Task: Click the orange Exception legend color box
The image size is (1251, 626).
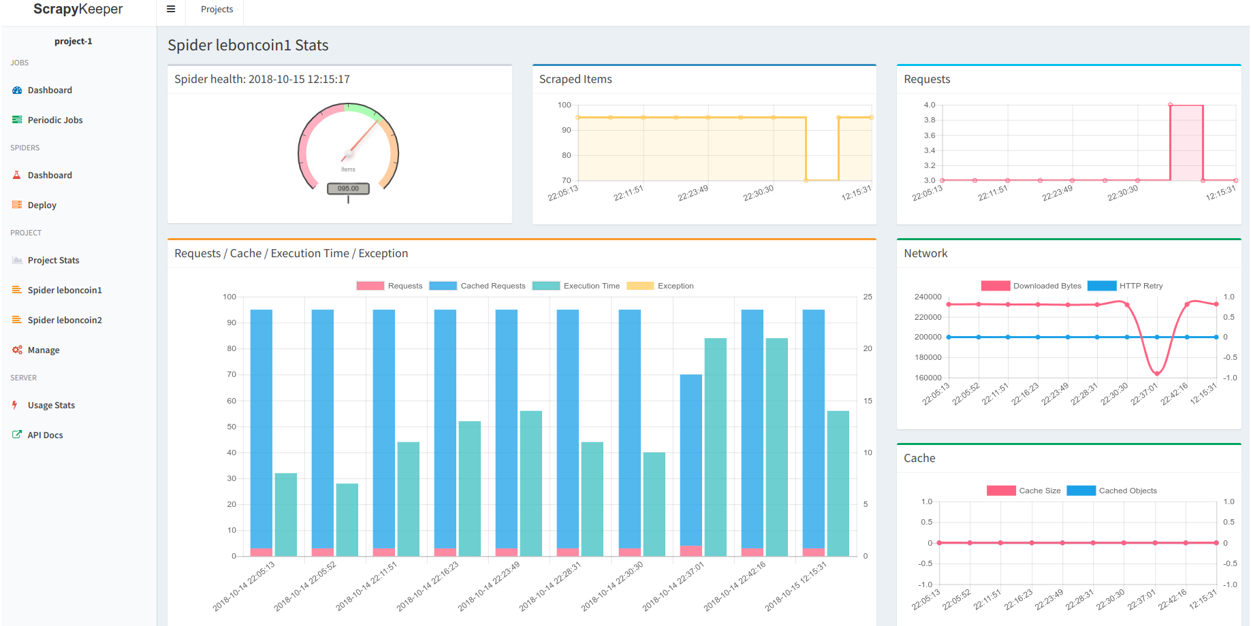Action: click(x=640, y=286)
